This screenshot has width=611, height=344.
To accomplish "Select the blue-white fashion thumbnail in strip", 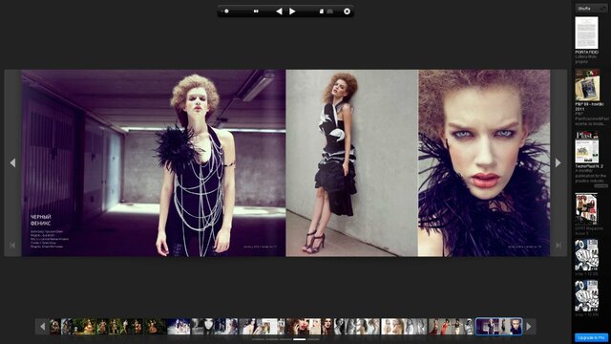I will point(179,327).
